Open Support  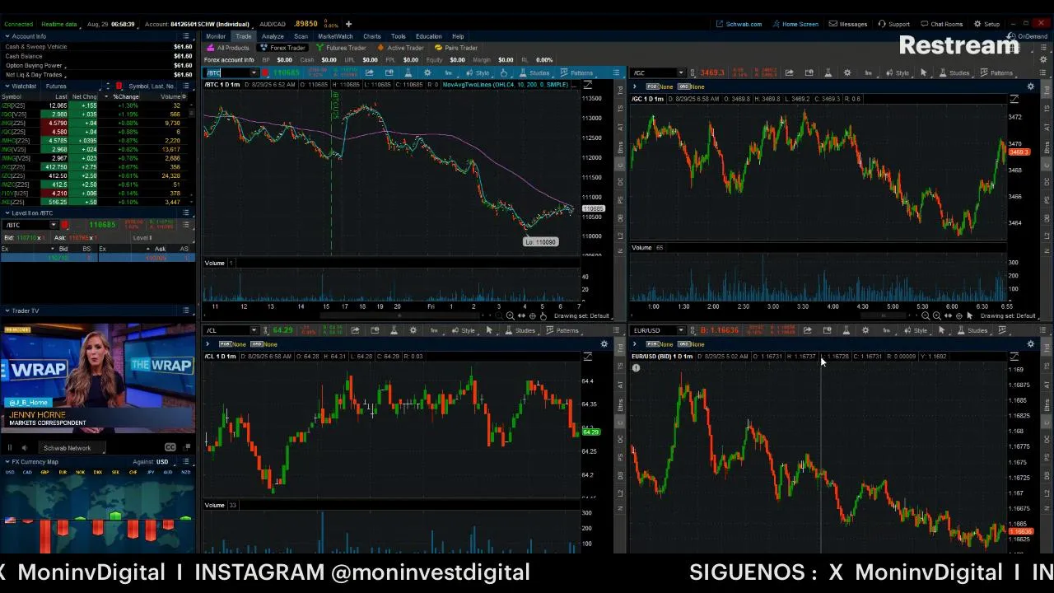894,24
